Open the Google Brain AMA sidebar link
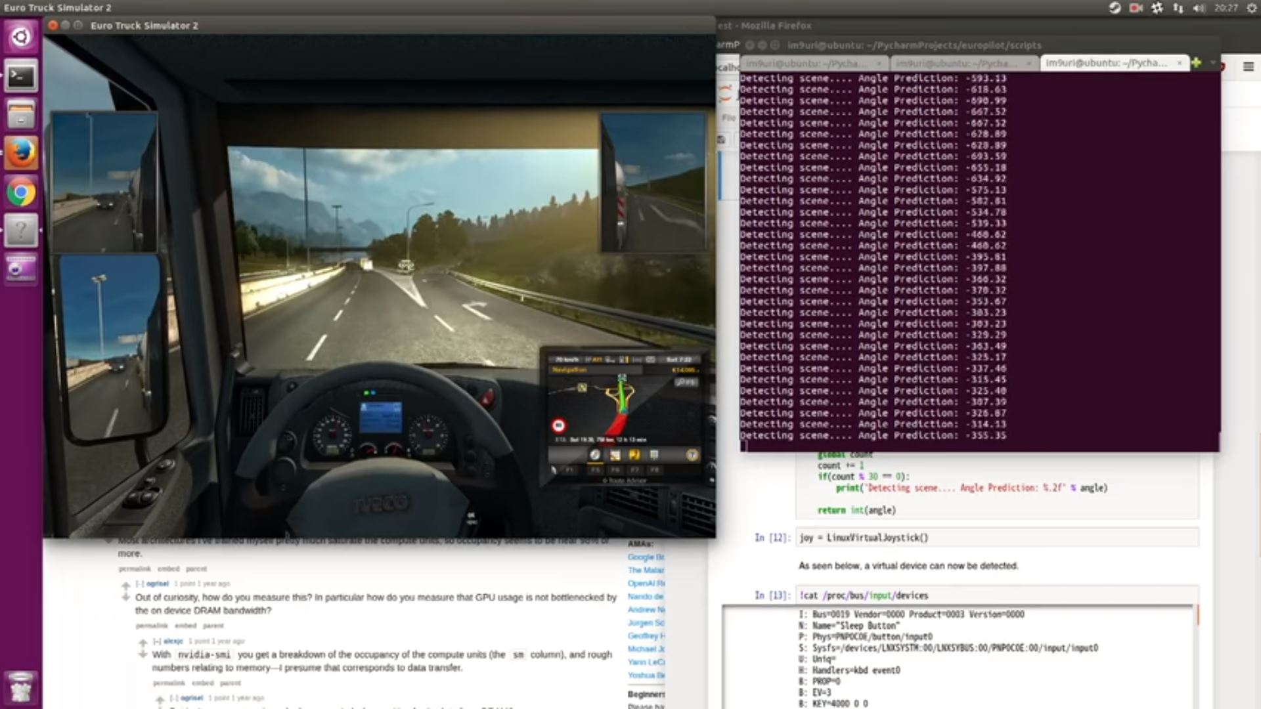Image resolution: width=1261 pixels, height=709 pixels. (x=646, y=557)
